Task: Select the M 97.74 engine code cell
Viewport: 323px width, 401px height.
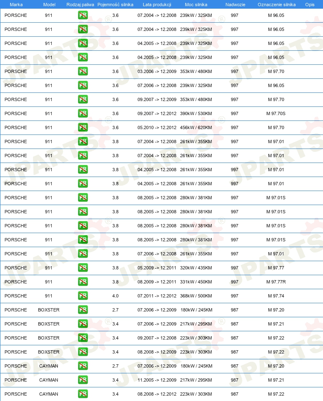Action: 276,296
